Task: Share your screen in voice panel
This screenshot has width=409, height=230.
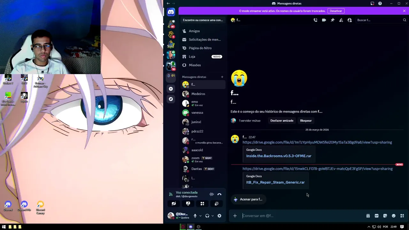Action: [x=188, y=203]
